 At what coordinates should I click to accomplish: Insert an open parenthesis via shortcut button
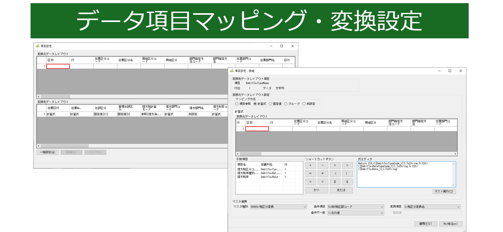[x=335, y=174]
